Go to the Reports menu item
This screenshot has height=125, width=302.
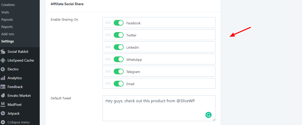(7, 27)
